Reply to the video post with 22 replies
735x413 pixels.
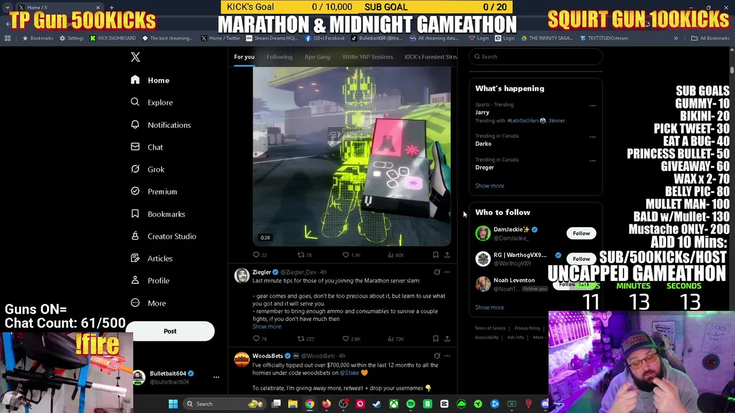pyautogui.click(x=260, y=255)
